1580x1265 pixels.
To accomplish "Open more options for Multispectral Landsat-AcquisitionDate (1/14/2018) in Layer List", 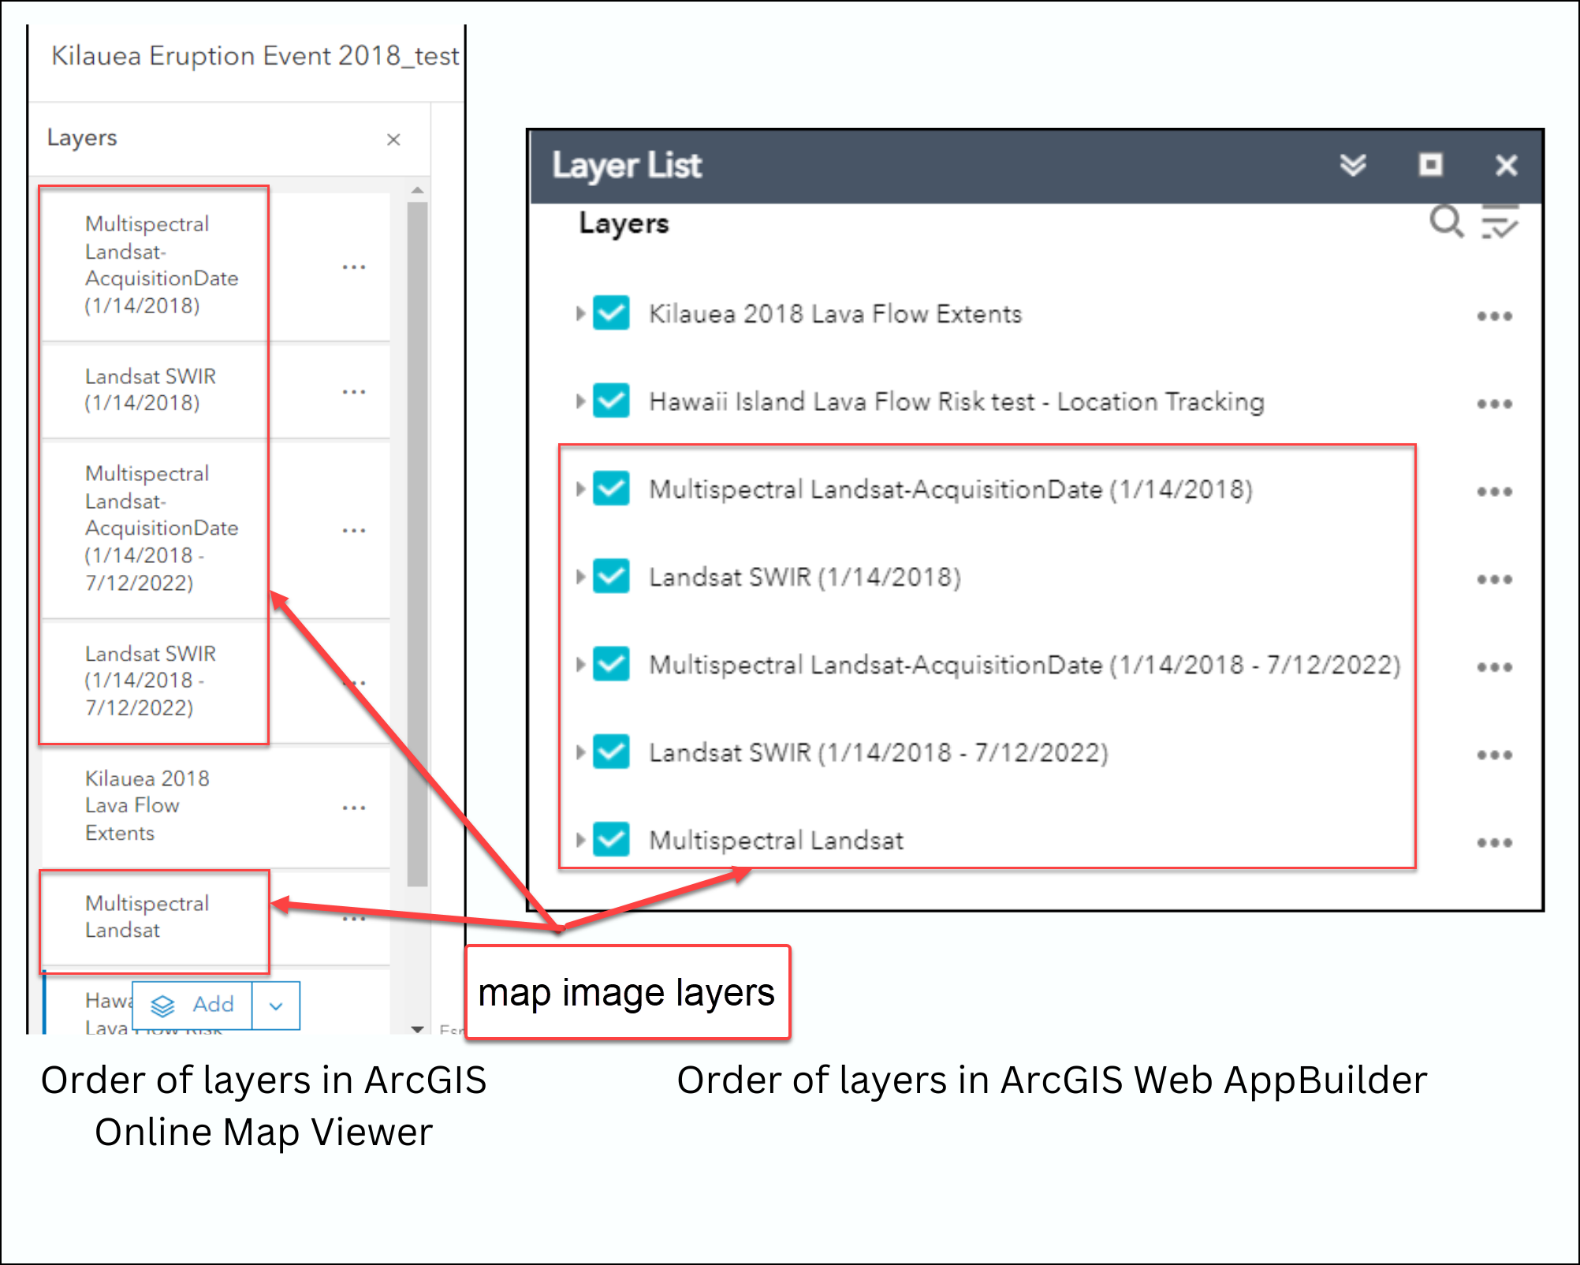I will (x=1494, y=491).
